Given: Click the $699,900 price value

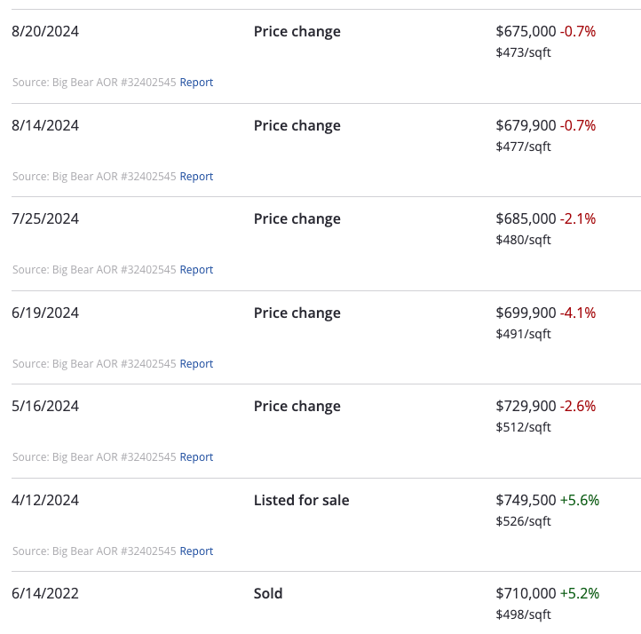Looking at the screenshot, I should (x=526, y=313).
